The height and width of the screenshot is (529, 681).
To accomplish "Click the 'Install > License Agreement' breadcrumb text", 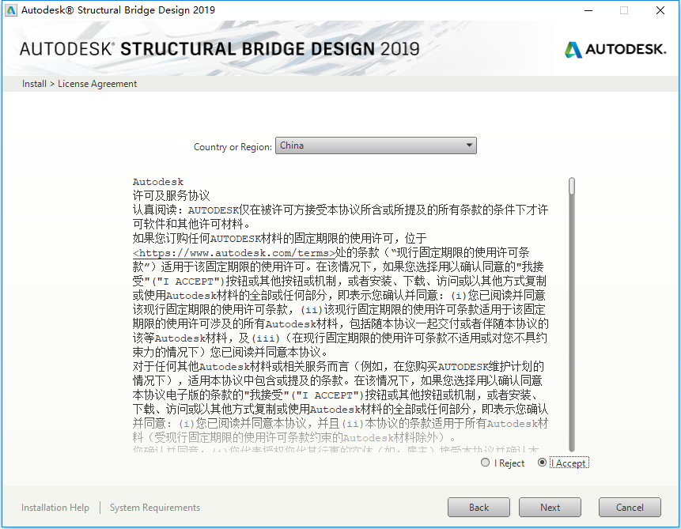I will 79,84.
